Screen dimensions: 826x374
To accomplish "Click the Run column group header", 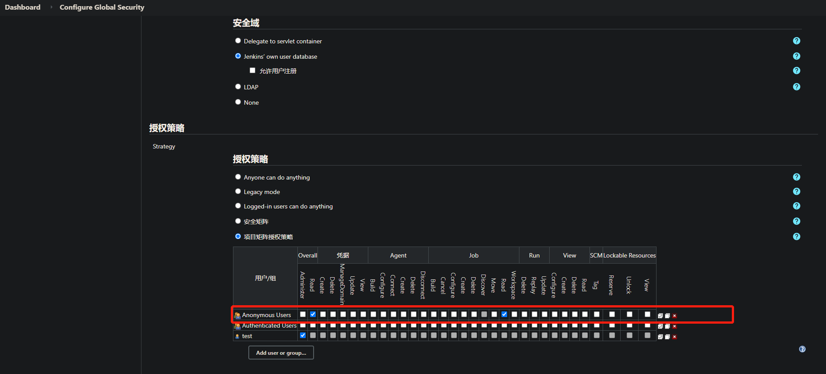I will [534, 255].
